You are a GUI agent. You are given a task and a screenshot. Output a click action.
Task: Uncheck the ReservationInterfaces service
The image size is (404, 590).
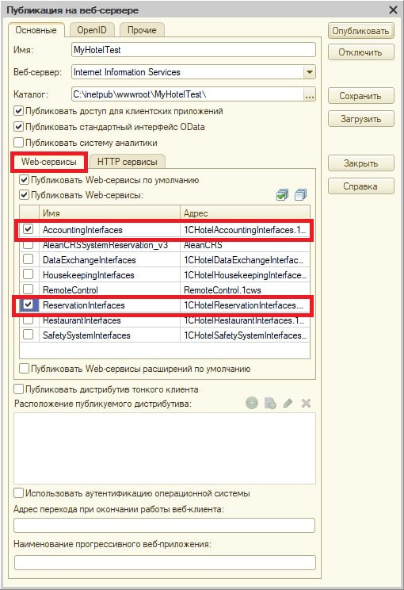[x=29, y=305]
